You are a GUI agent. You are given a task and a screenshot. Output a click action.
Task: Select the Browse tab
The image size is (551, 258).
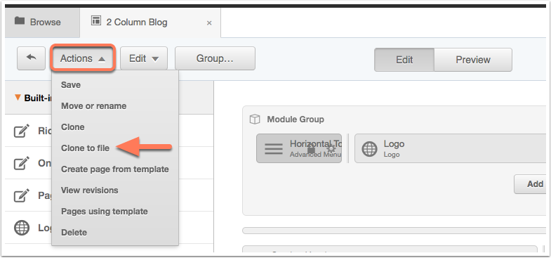(43, 22)
